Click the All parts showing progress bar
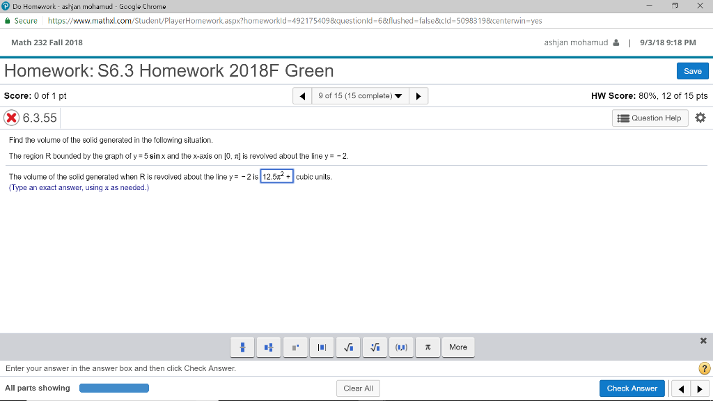The height and width of the screenshot is (401, 713). [x=114, y=388]
